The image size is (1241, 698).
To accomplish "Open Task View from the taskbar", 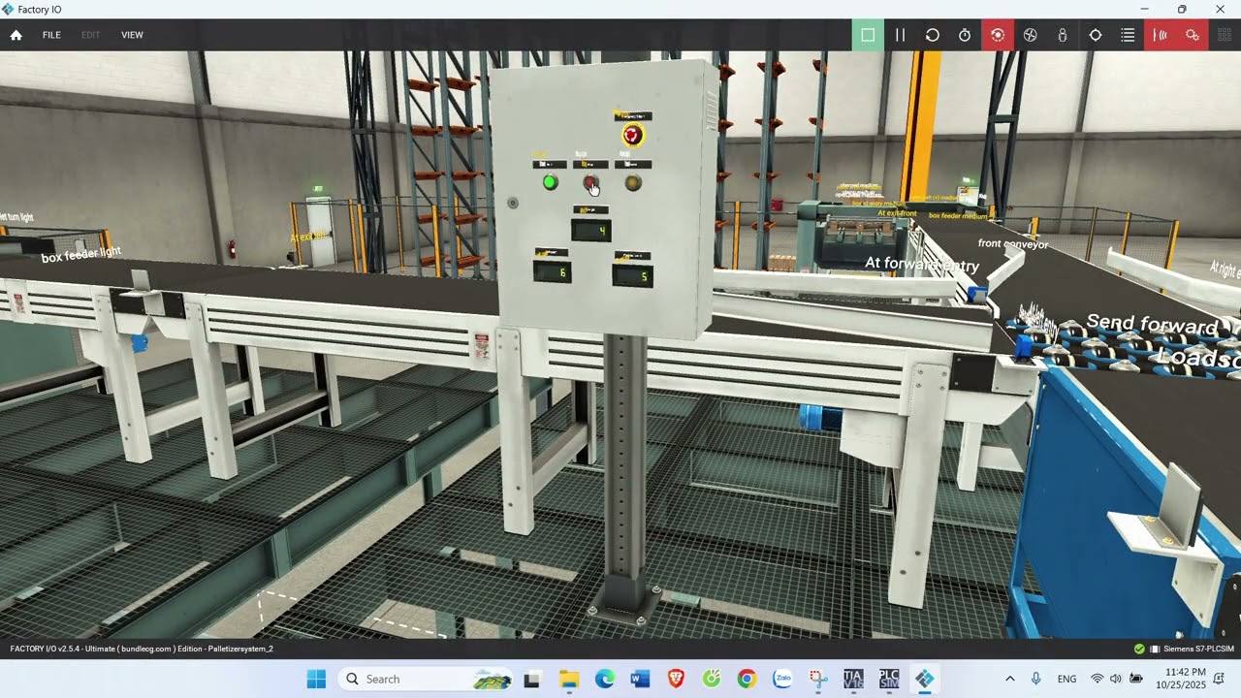I will tap(531, 680).
